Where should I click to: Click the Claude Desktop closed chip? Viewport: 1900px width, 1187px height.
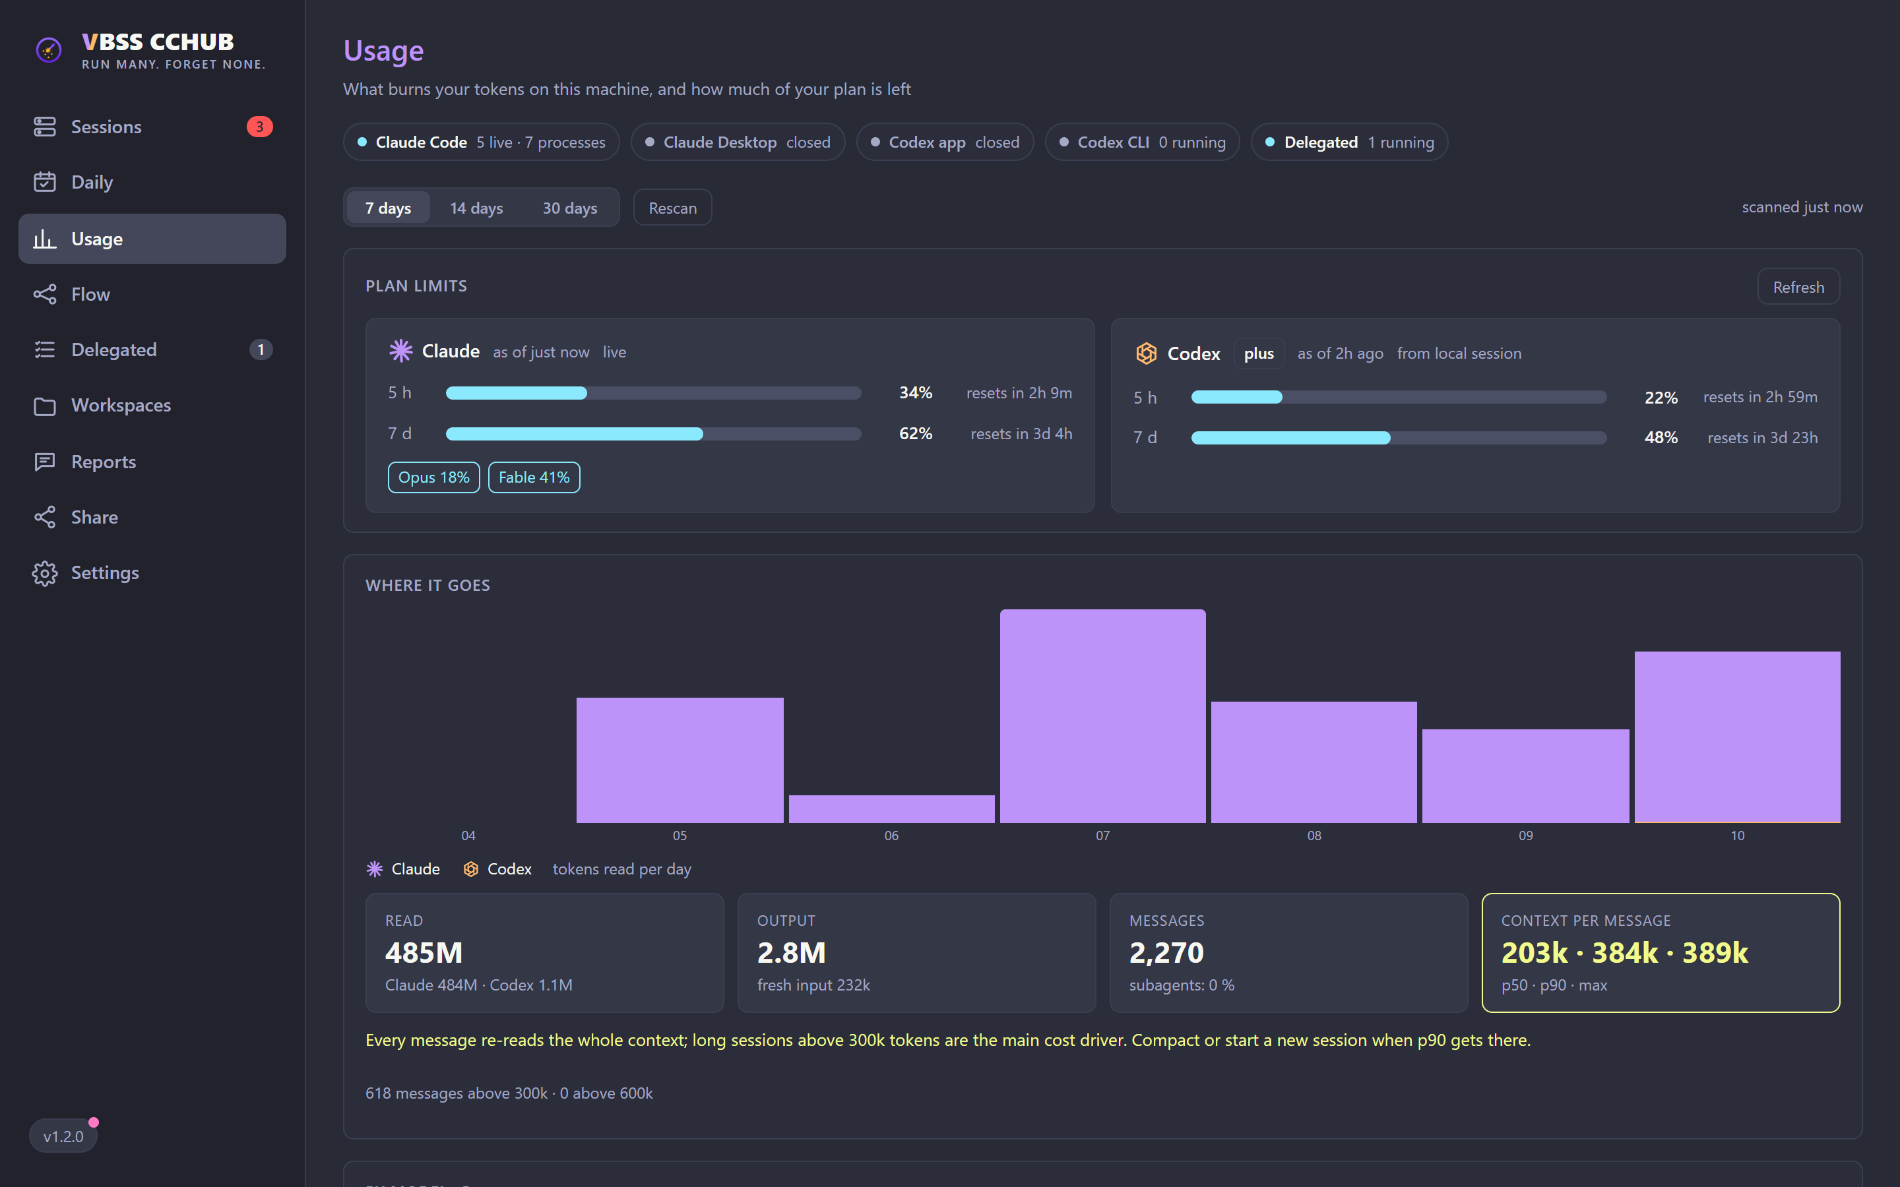pos(738,142)
